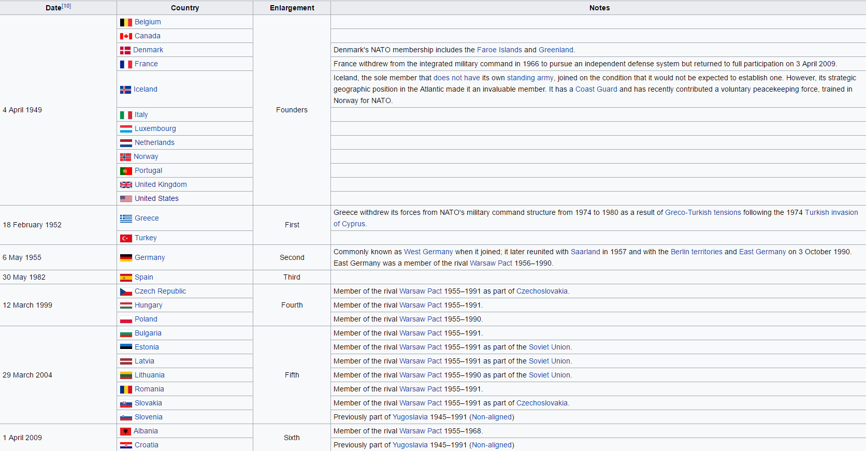Open Yugoslavia link in Slovenia row
The height and width of the screenshot is (451, 866).
click(410, 417)
